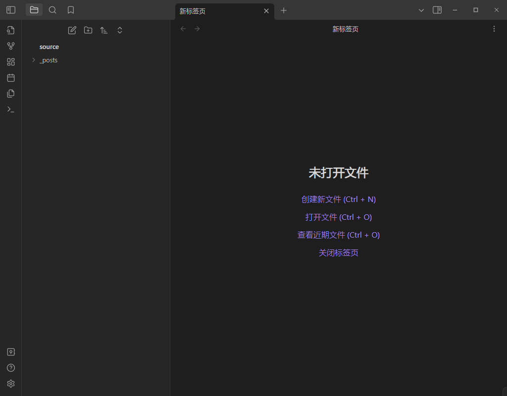Open the help icon at bottom left
The width and height of the screenshot is (507, 396).
pyautogui.click(x=11, y=368)
